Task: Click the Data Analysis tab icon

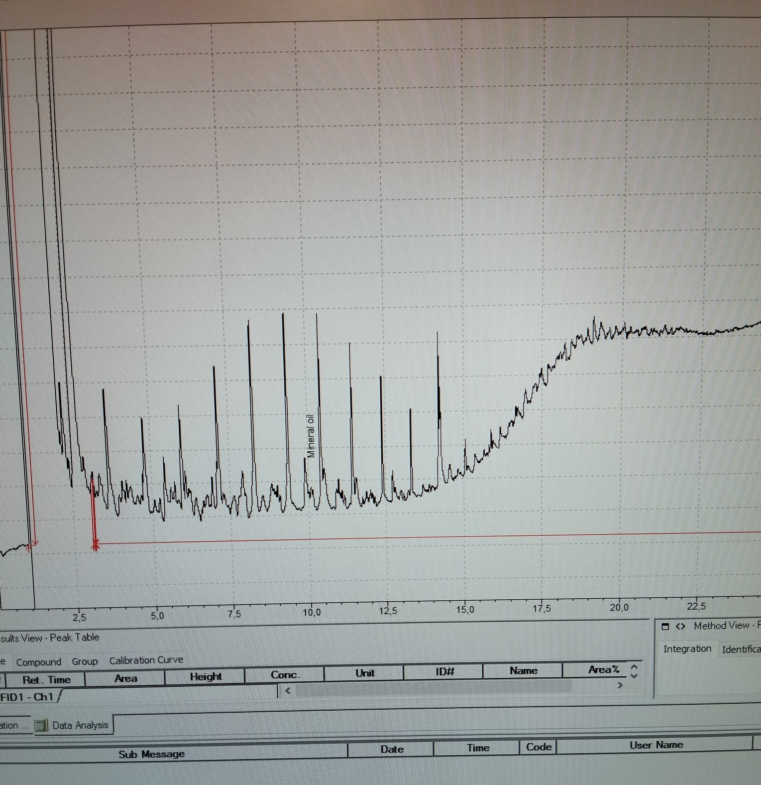Action: (x=41, y=726)
